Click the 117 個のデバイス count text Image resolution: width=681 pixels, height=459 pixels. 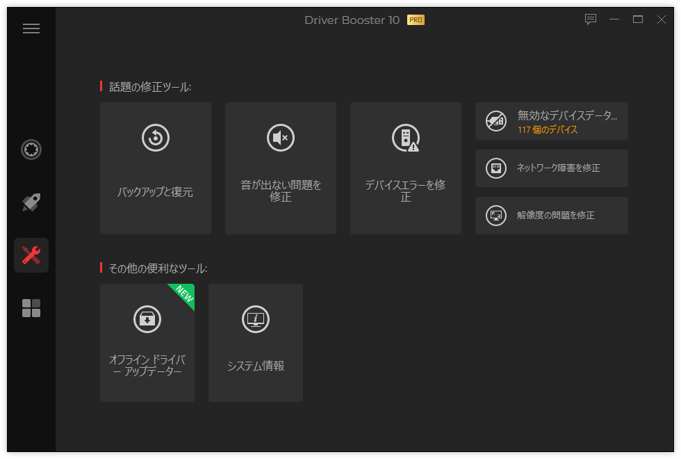548,129
